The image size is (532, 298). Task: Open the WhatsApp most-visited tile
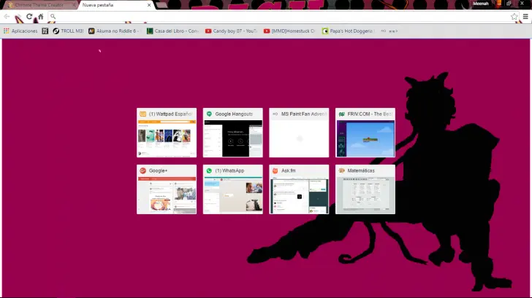(x=232, y=189)
